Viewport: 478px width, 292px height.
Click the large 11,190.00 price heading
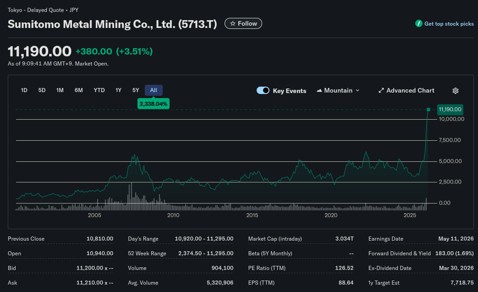click(39, 51)
